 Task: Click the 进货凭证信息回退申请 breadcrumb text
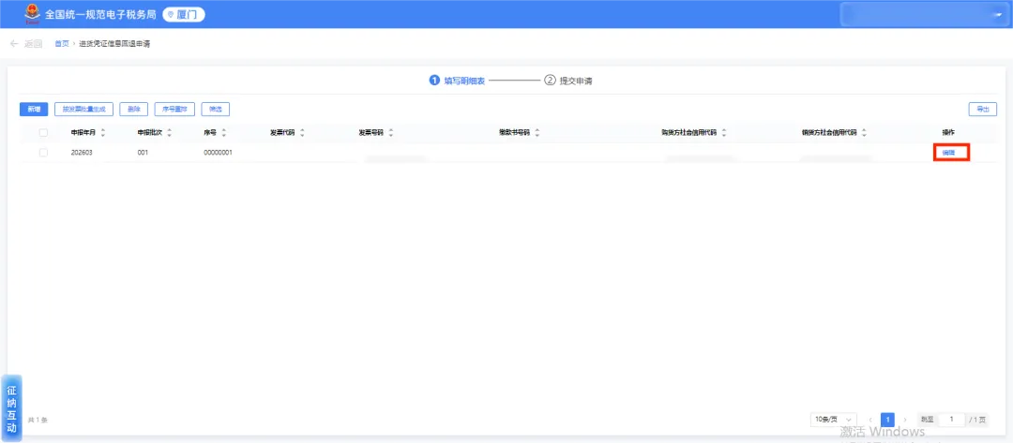coord(115,44)
